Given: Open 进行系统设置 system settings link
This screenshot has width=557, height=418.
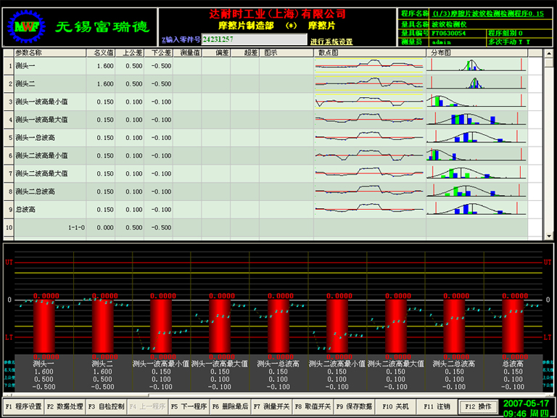Looking at the screenshot, I should pos(331,41).
